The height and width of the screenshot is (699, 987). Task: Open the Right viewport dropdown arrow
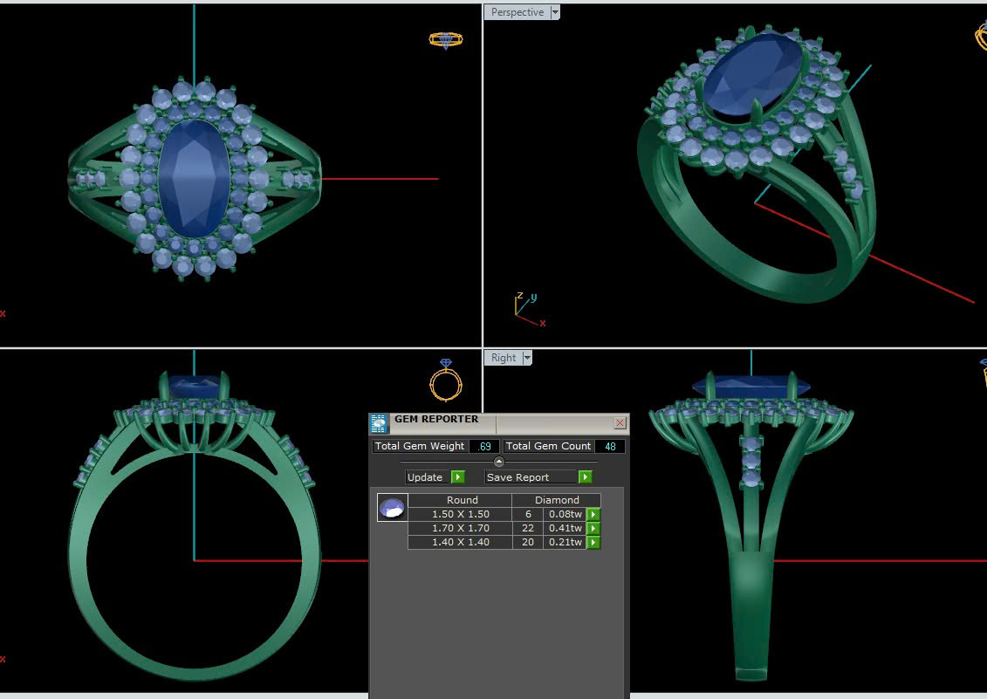(527, 358)
